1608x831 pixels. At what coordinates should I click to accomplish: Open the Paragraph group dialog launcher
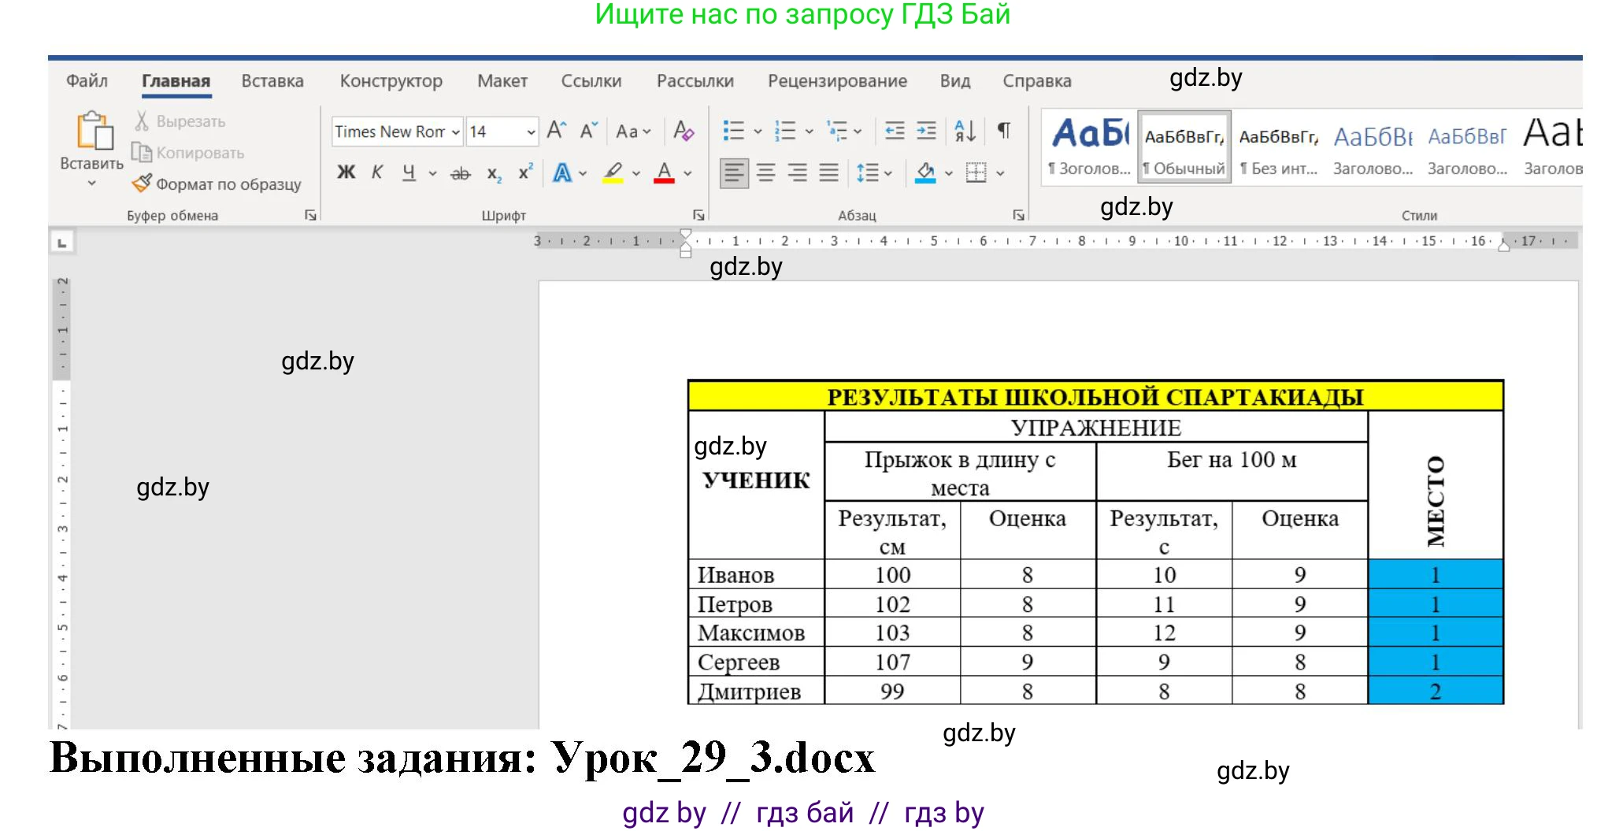tap(1018, 215)
